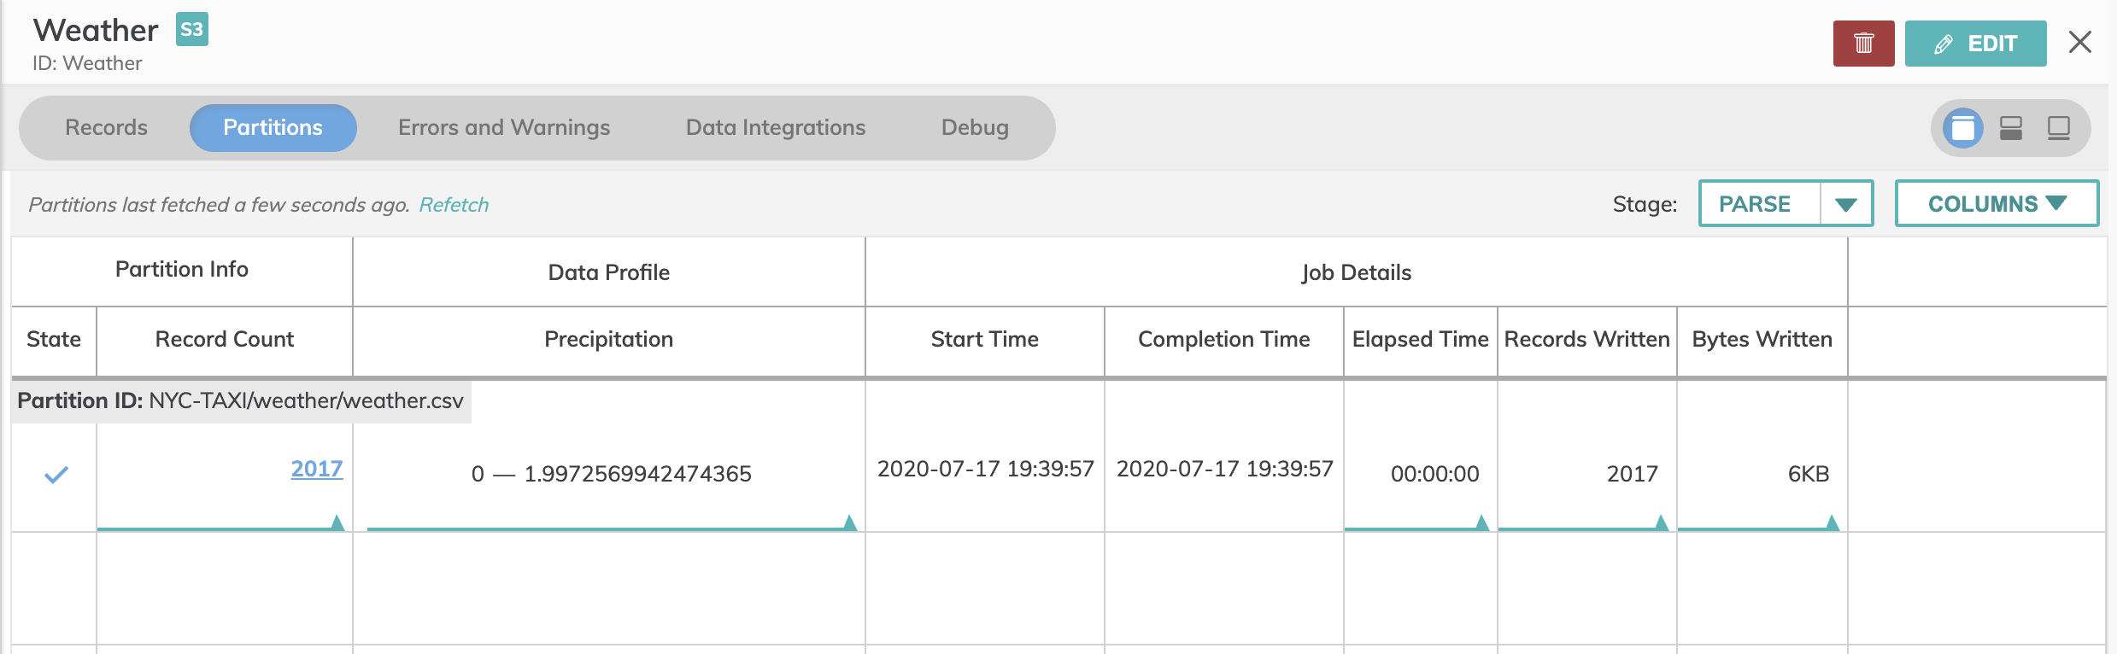Click the Precipitation range bar marker
The height and width of the screenshot is (654, 2117).
click(x=849, y=523)
